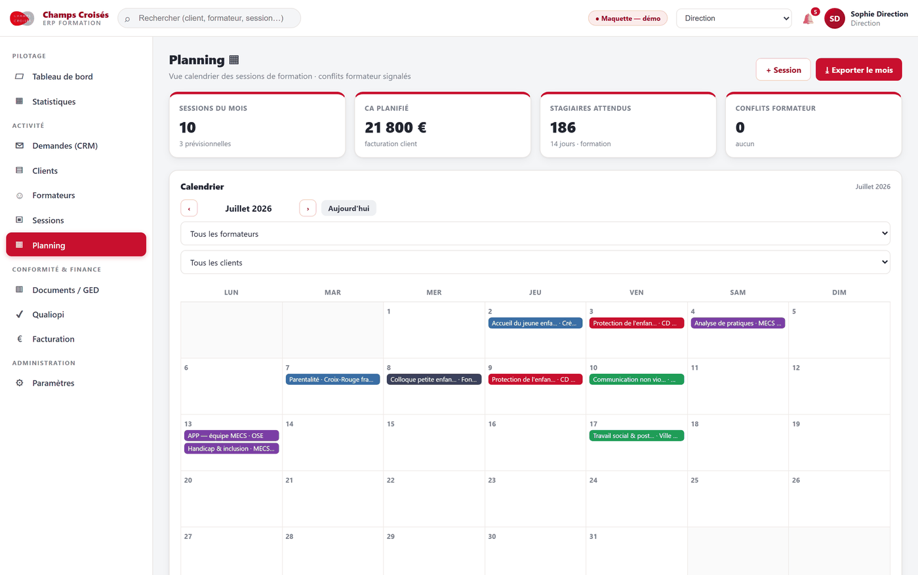This screenshot has height=575, width=918.
Task: Open the green Communication non violente session
Action: pos(636,380)
